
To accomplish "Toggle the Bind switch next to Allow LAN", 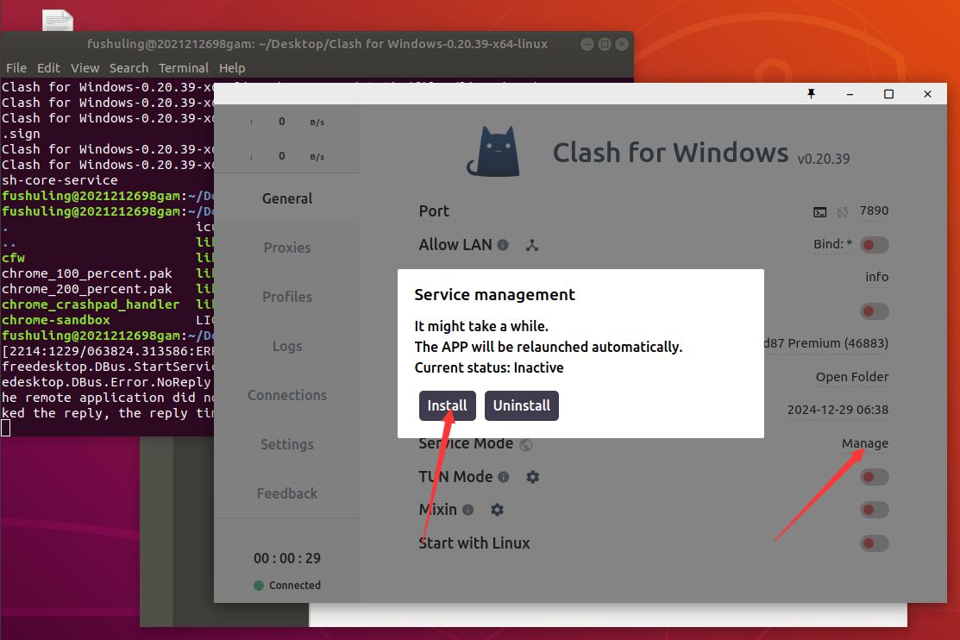I will (x=874, y=244).
